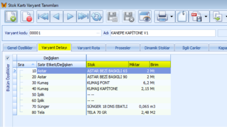The width and height of the screenshot is (227, 127).
Task: Click the Miktar column header
Action: click(139, 65)
